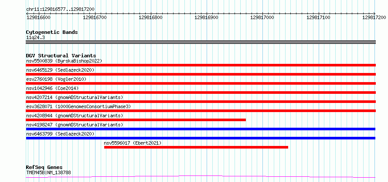This screenshot has height=182, width=388.
Task: Click the RefSeq Genes track title
Action: [x=44, y=167]
